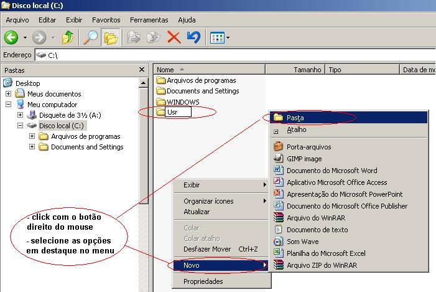The width and height of the screenshot is (436, 292).
Task: Expand Meus documentos tree node
Action: coord(9,94)
